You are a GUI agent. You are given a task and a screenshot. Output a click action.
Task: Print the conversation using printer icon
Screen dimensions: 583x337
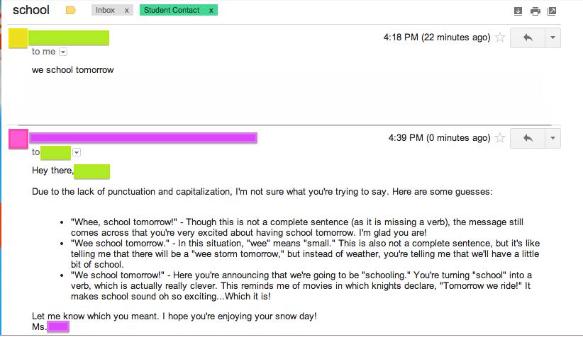[535, 11]
